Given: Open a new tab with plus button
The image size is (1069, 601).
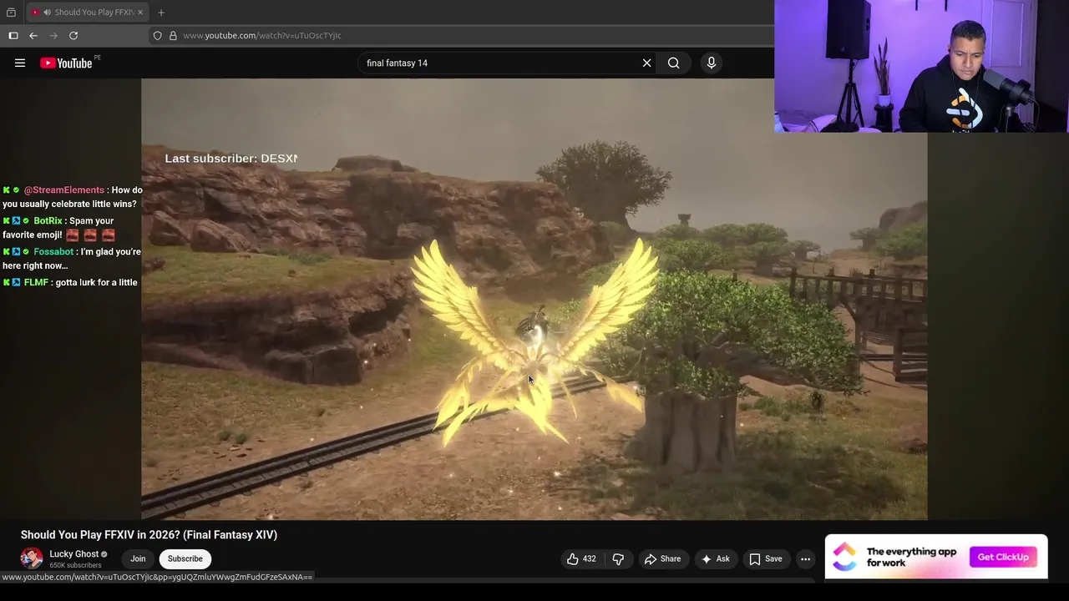Looking at the screenshot, I should (161, 13).
